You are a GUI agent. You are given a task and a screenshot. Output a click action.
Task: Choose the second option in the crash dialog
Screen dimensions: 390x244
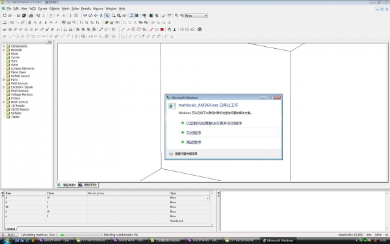pyautogui.click(x=229, y=133)
